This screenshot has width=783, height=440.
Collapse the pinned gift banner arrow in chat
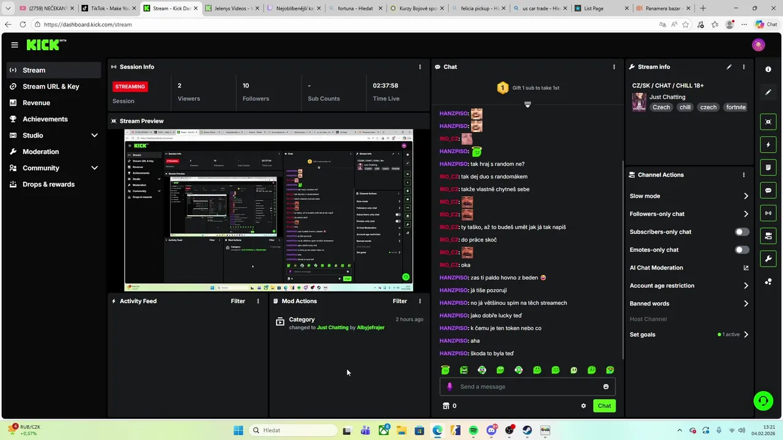pyautogui.click(x=527, y=105)
